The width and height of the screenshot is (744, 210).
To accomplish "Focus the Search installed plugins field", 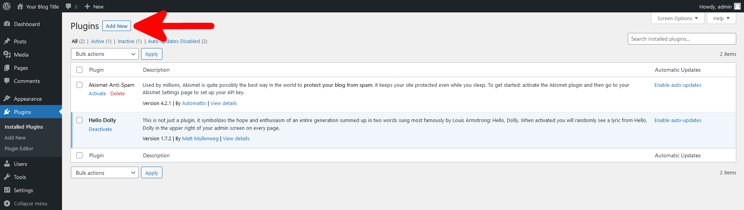I will point(682,39).
